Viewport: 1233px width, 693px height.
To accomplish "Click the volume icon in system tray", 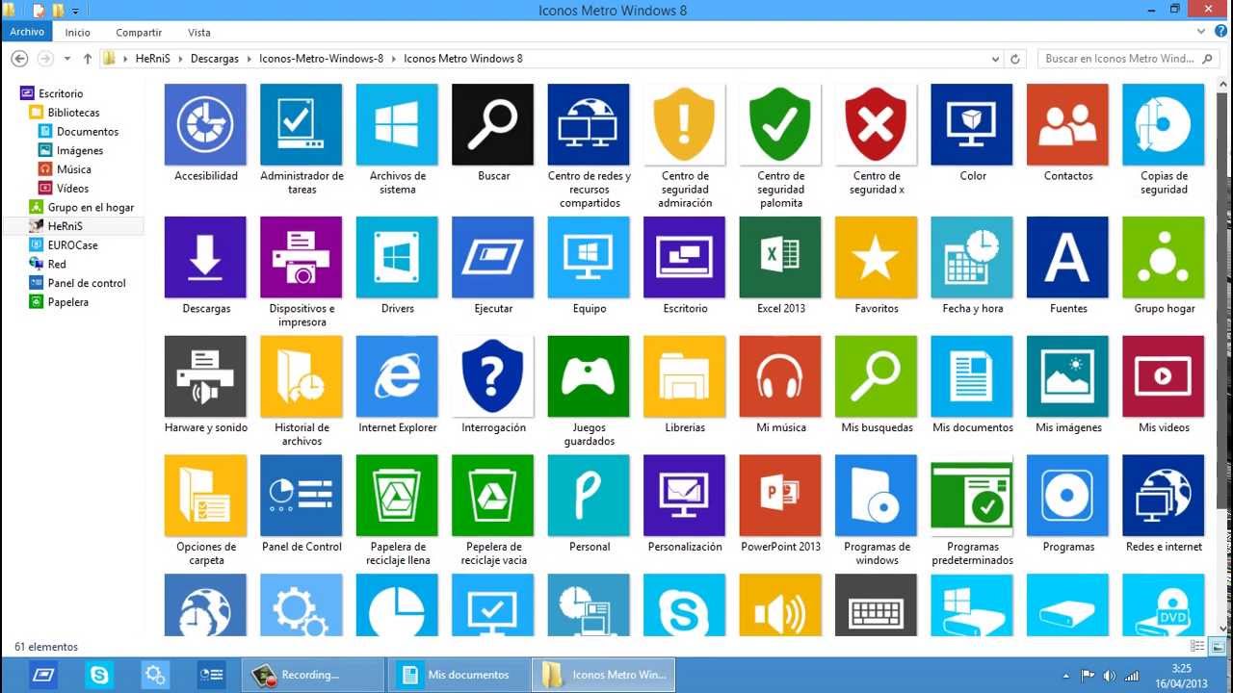I will [1109, 676].
